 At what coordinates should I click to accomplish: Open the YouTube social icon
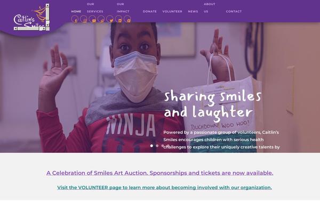[92, 19]
